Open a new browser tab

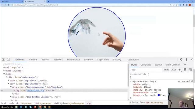pyautogui.click(x=48, y=2)
